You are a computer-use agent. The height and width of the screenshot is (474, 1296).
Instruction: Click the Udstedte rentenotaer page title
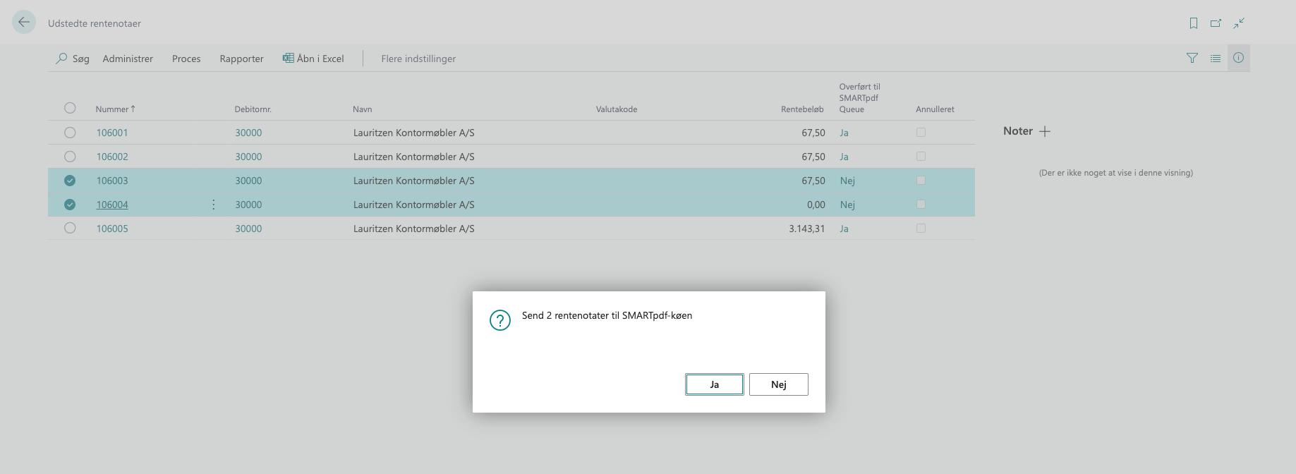(x=95, y=23)
